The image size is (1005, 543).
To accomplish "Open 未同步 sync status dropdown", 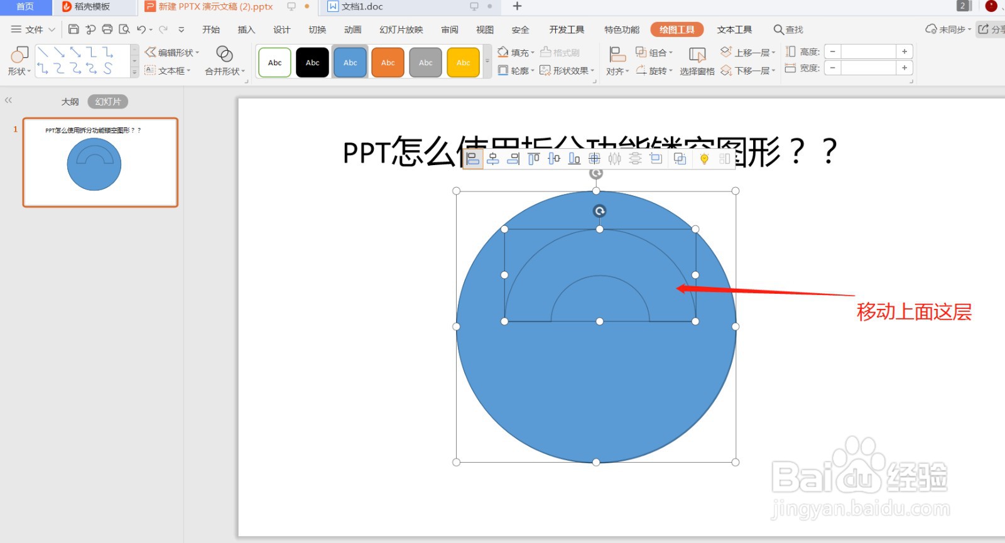I will (x=970, y=30).
